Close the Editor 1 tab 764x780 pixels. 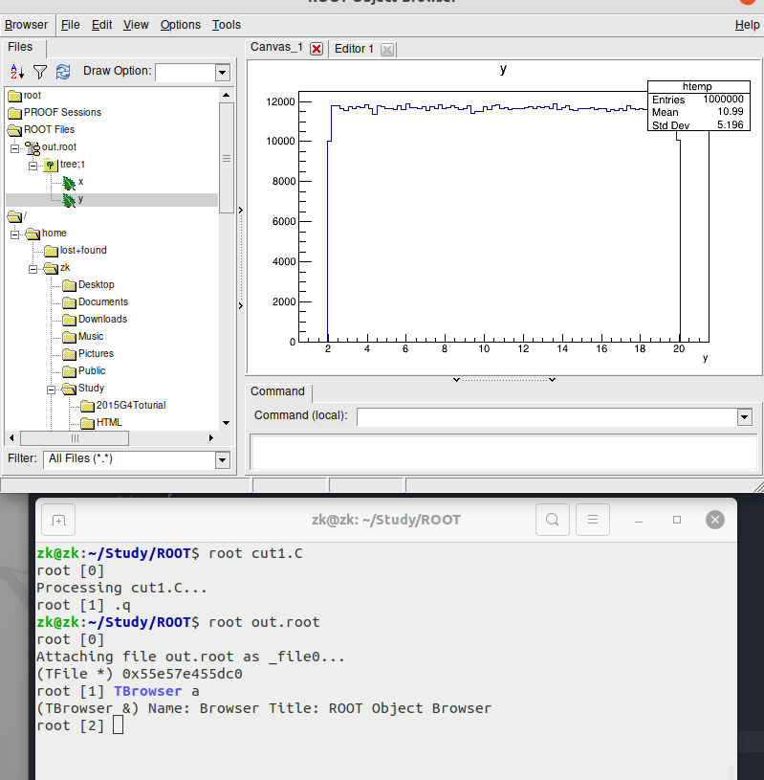click(x=386, y=49)
